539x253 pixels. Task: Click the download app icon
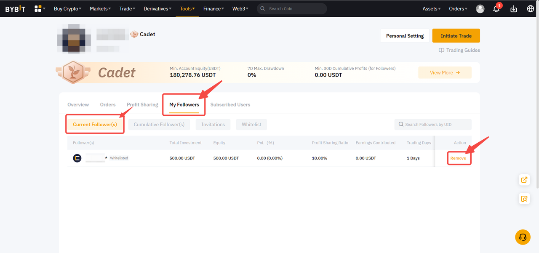point(513,9)
